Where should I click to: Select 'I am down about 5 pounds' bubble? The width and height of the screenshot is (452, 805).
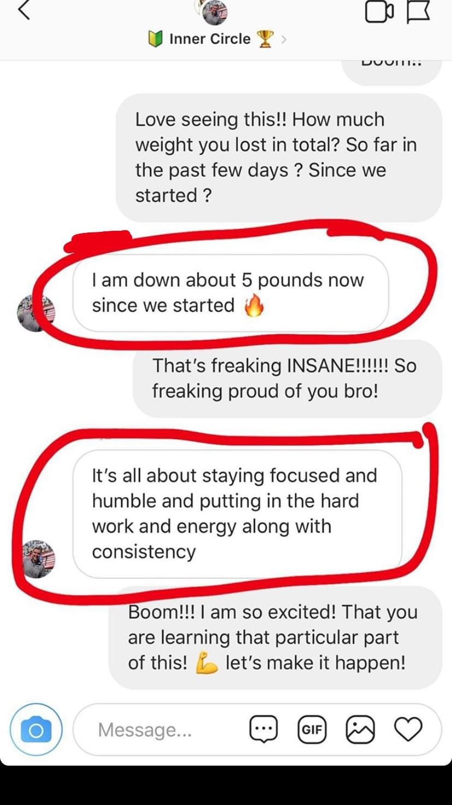click(231, 293)
